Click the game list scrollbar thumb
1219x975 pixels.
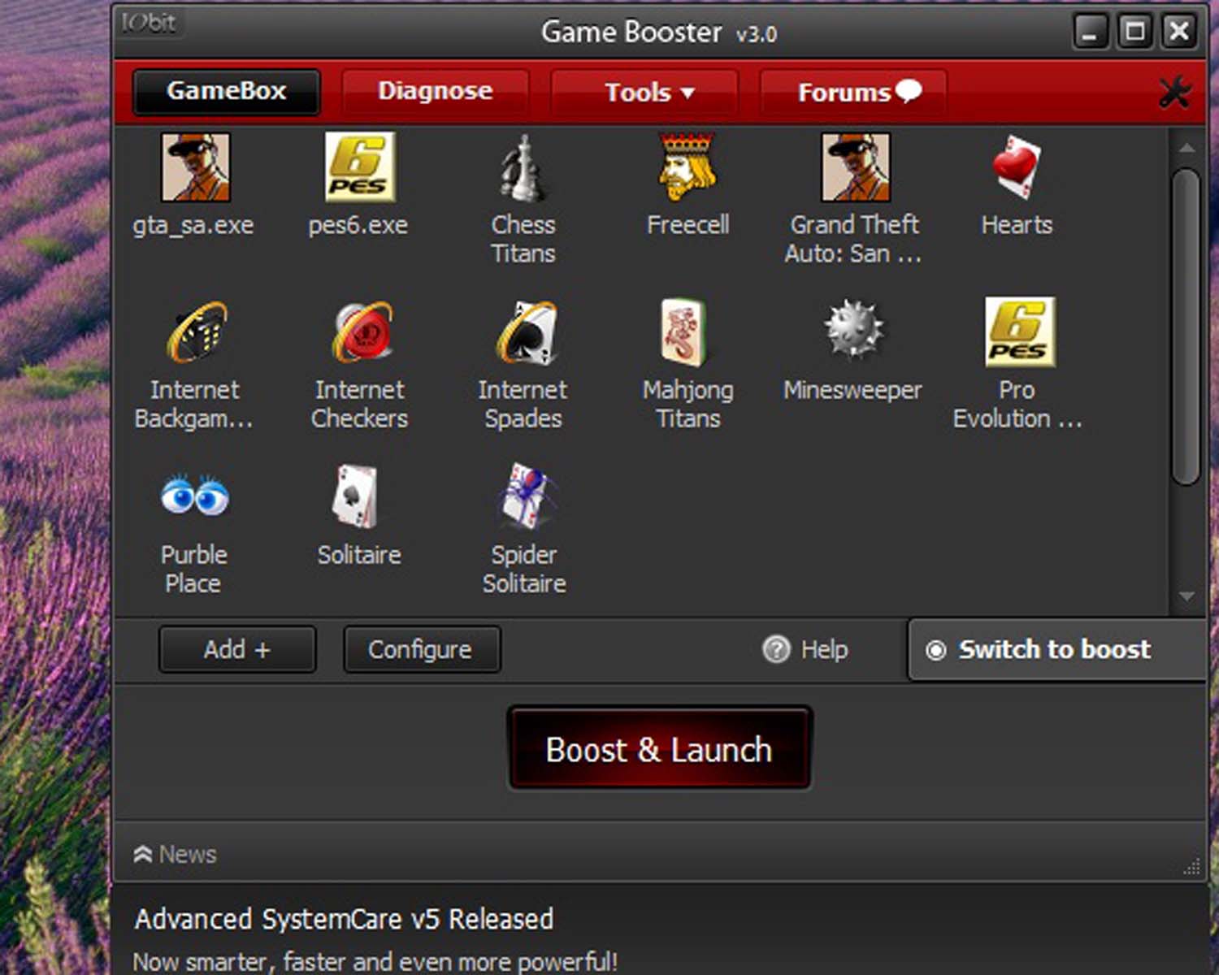[1186, 327]
